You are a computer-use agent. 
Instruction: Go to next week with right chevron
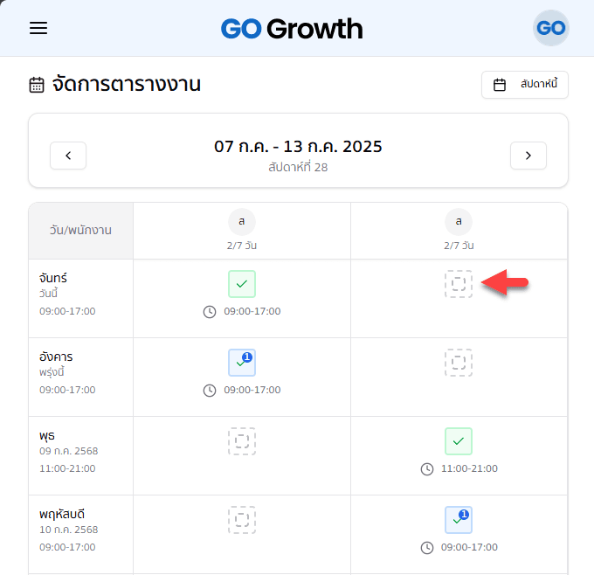tap(528, 156)
